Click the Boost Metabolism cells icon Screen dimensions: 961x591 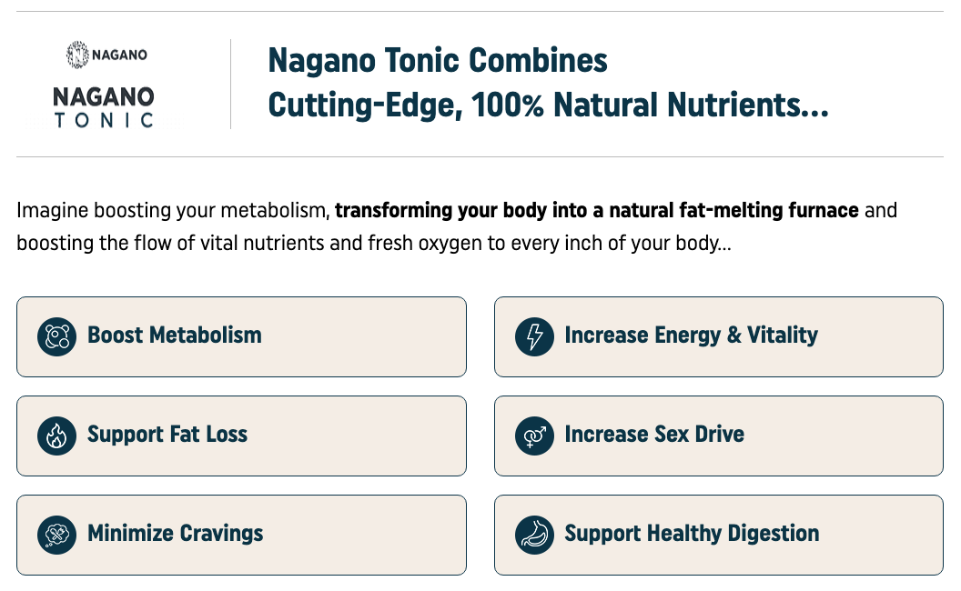[57, 336]
